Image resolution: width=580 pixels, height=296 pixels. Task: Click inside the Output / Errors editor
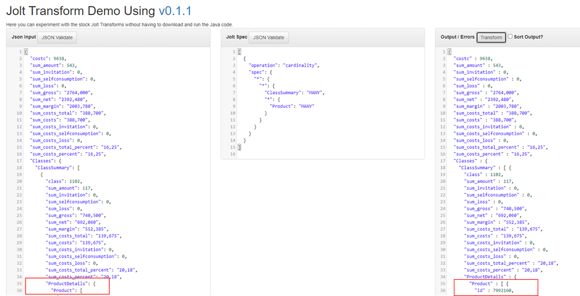pyautogui.click(x=513, y=171)
